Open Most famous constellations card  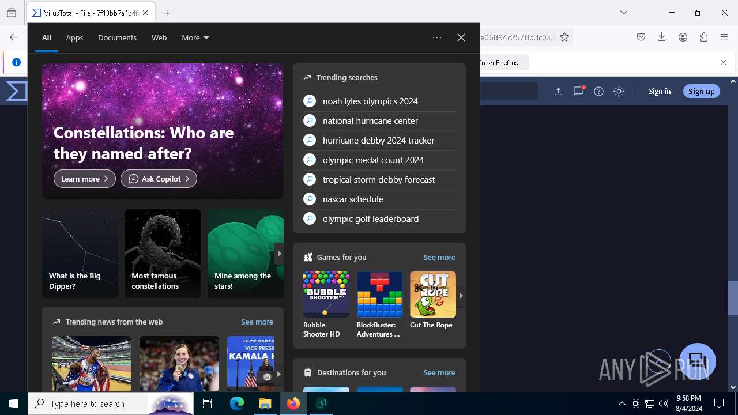163,254
